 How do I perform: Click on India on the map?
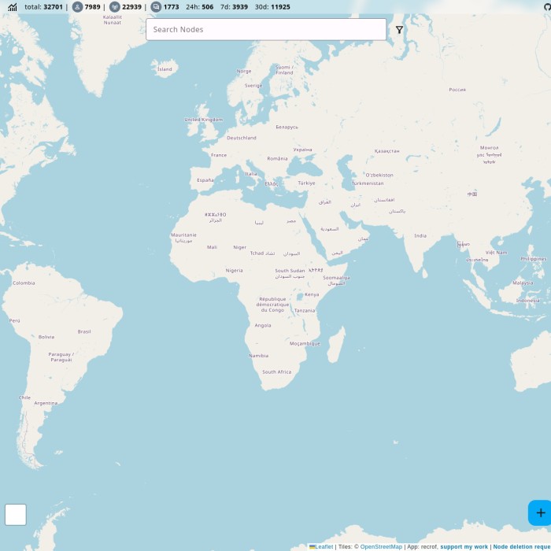point(420,235)
